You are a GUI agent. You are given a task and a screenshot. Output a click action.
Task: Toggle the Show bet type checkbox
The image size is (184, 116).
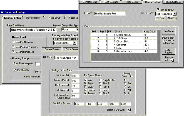[85, 87]
